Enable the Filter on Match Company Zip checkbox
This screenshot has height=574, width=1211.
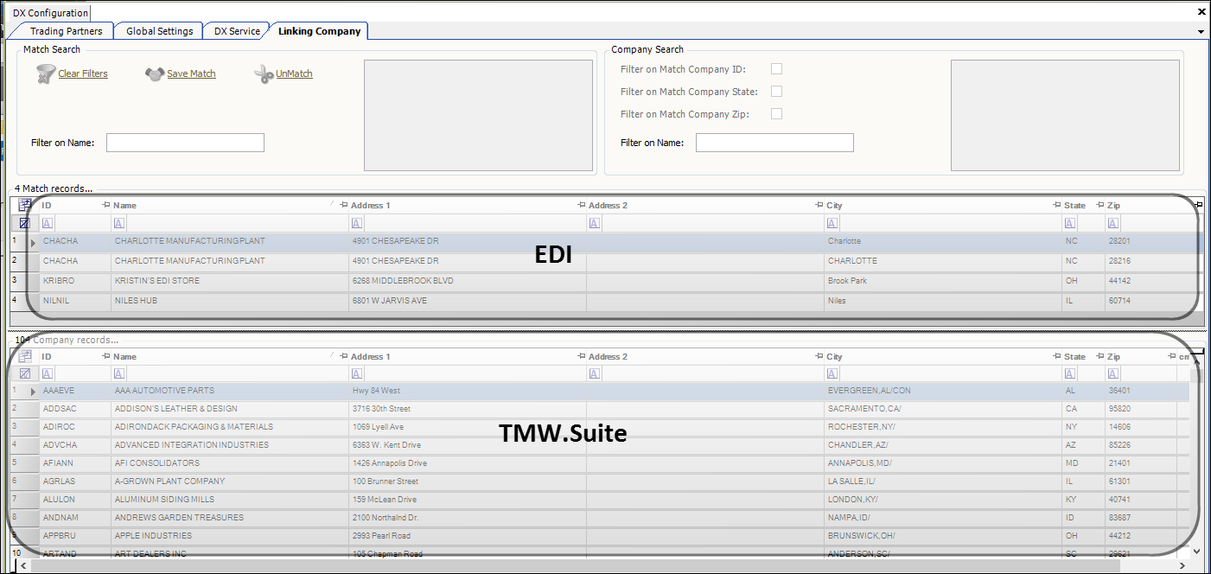point(776,114)
